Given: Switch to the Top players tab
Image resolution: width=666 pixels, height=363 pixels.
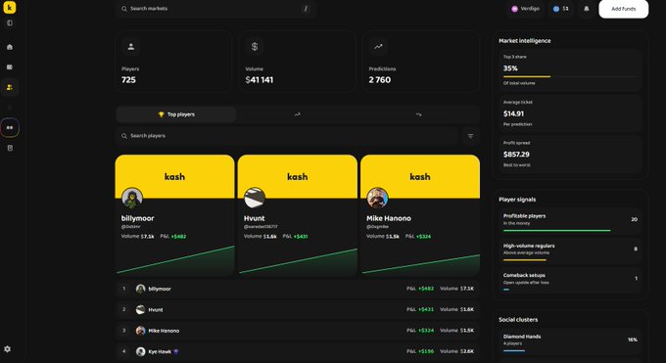Looking at the screenshot, I should (x=176, y=114).
